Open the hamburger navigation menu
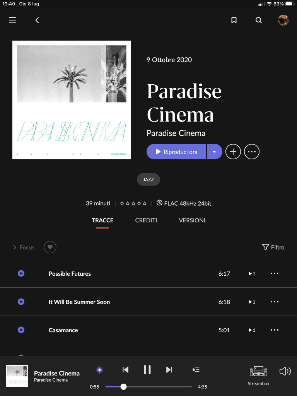 (x=12, y=20)
